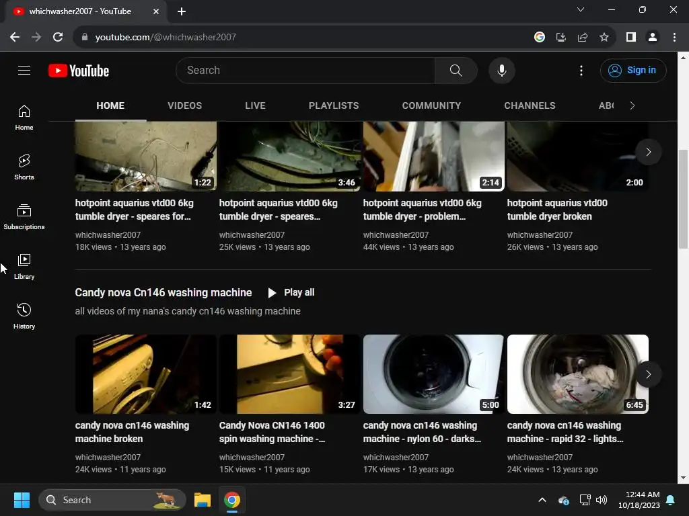Open the Chrome profile icon
Screen dimensions: 689x516
653,38
